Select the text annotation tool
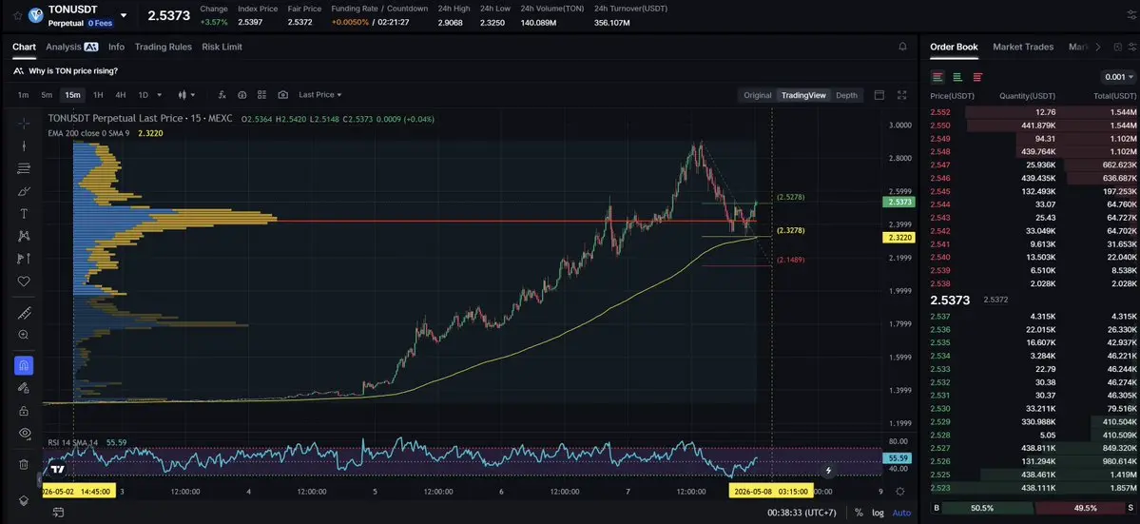This screenshot has width=1140, height=524. (x=23, y=214)
